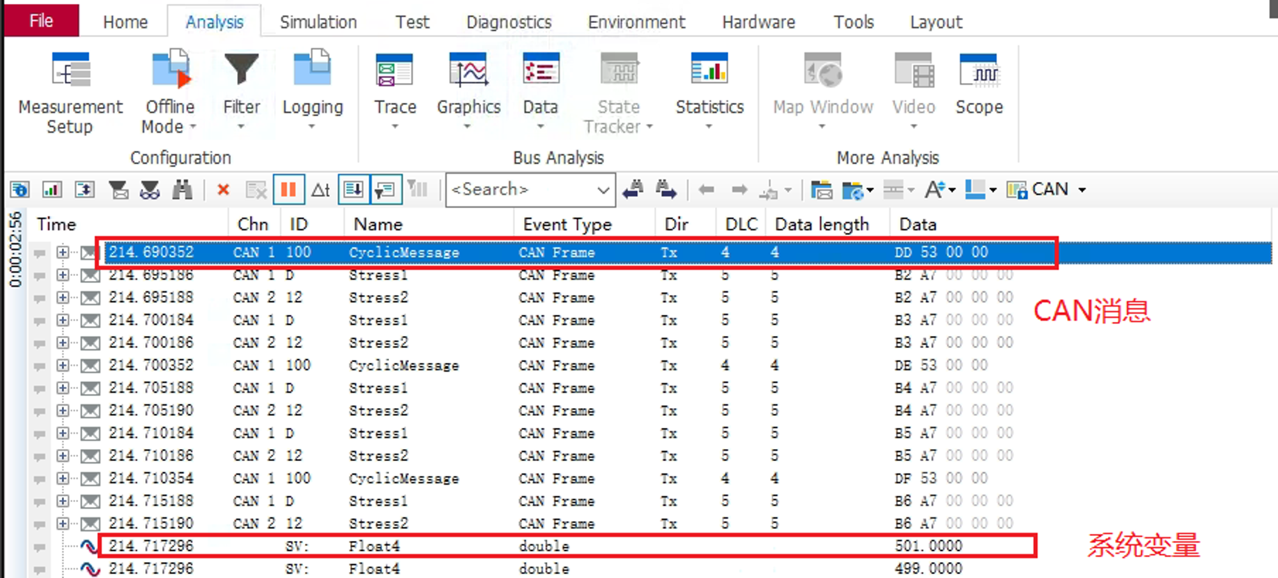
Task: Open the Offline Mode menu
Action: click(169, 93)
